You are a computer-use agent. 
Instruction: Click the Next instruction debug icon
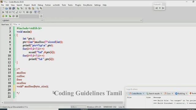(x=21, y=12)
